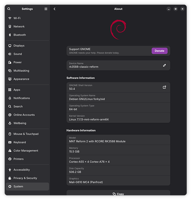Select the Search panel magnifier icon
Image resolution: width=191 pixels, height=200 pixels.
click(10, 106)
